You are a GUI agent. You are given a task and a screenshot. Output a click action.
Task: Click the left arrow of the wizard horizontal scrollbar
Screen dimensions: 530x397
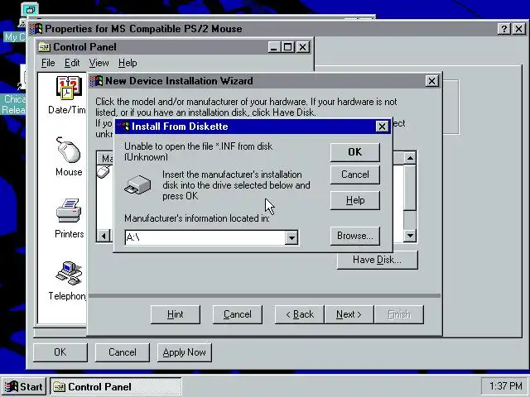tap(104, 235)
